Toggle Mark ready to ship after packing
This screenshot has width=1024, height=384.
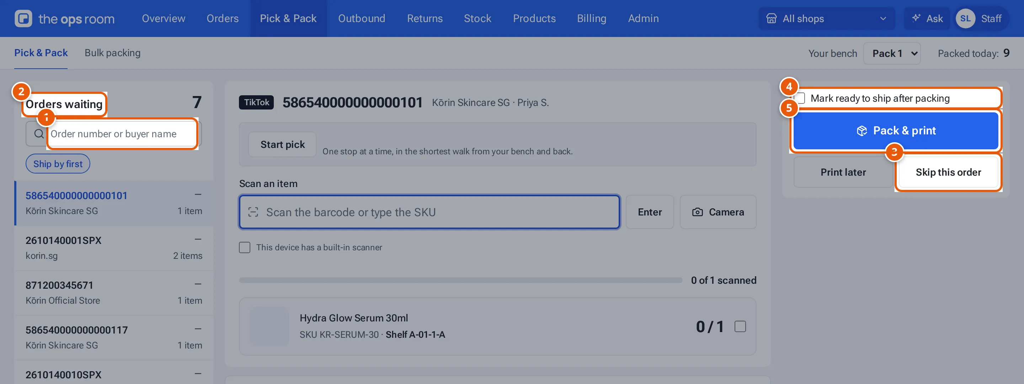[x=800, y=98]
